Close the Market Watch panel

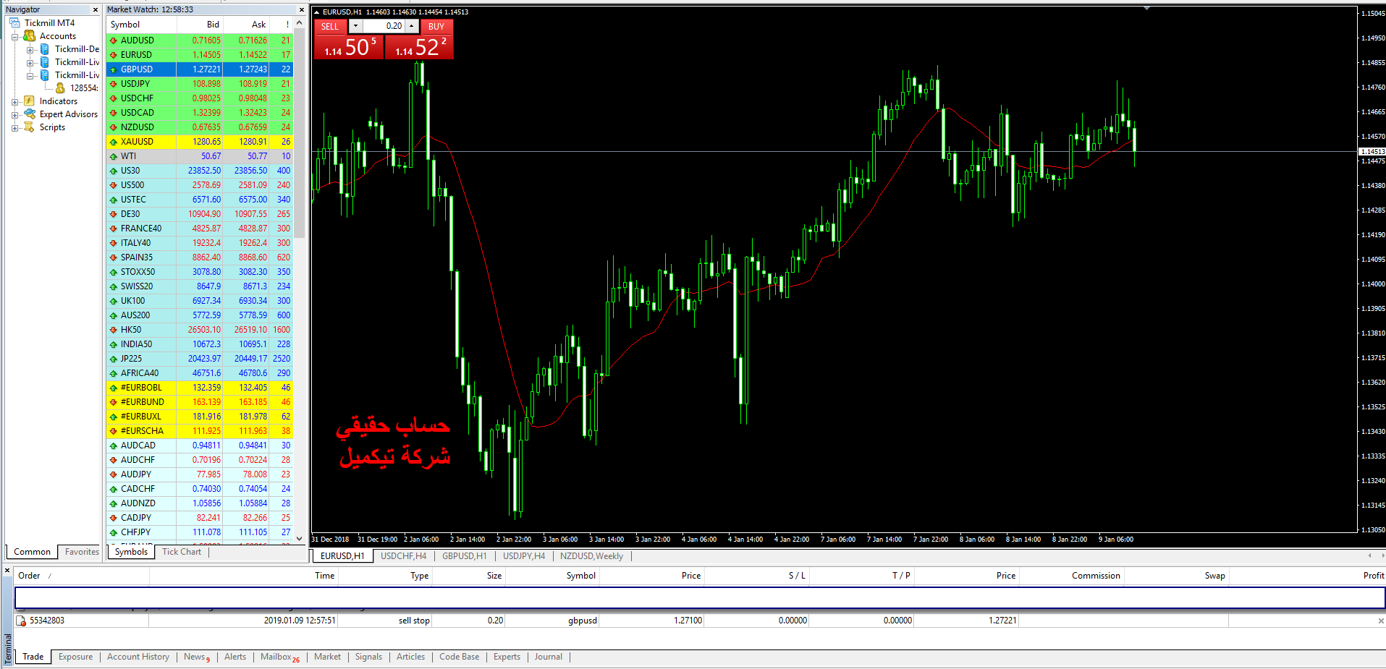point(302,9)
